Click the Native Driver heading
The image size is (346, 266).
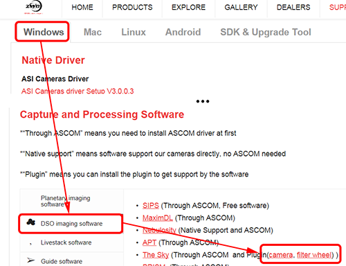click(53, 60)
